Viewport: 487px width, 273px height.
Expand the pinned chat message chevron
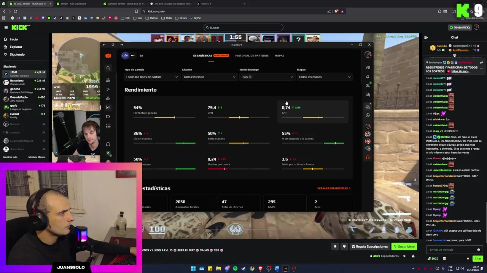[481, 69]
